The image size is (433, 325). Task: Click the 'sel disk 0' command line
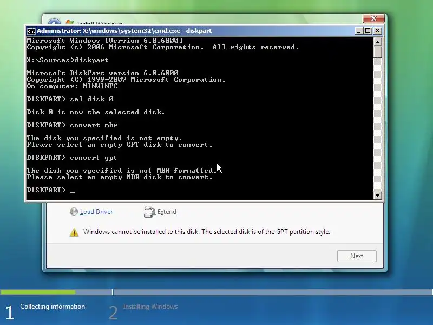pos(70,99)
